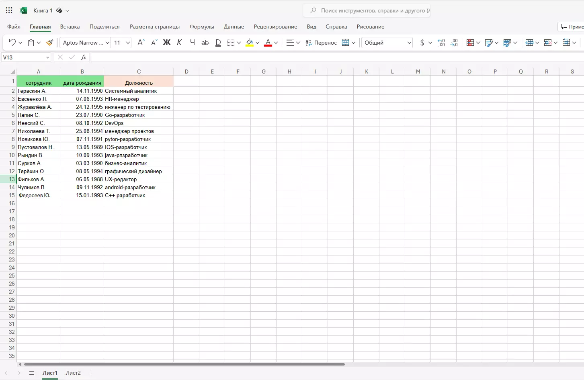Open the font size 11 dropdown
The width and height of the screenshot is (584, 380).
click(x=128, y=43)
